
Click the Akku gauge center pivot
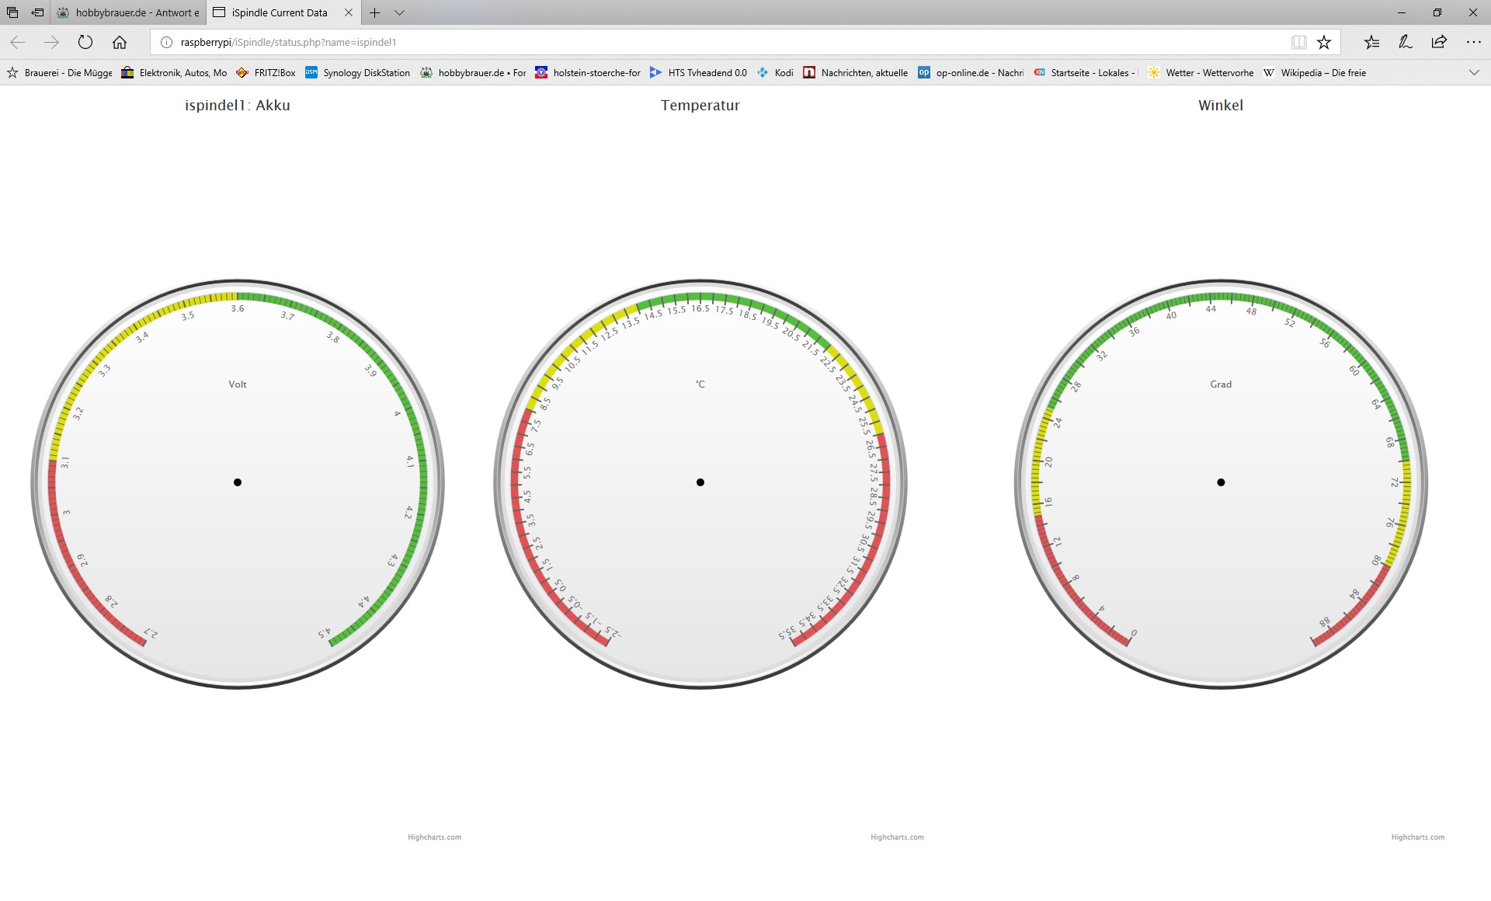click(x=238, y=482)
